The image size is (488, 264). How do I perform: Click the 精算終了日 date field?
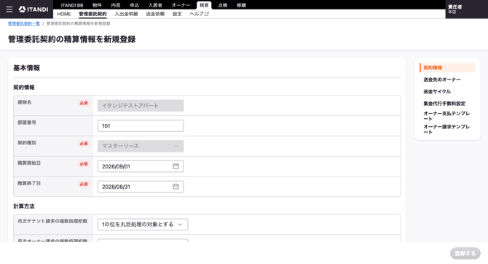click(x=141, y=187)
